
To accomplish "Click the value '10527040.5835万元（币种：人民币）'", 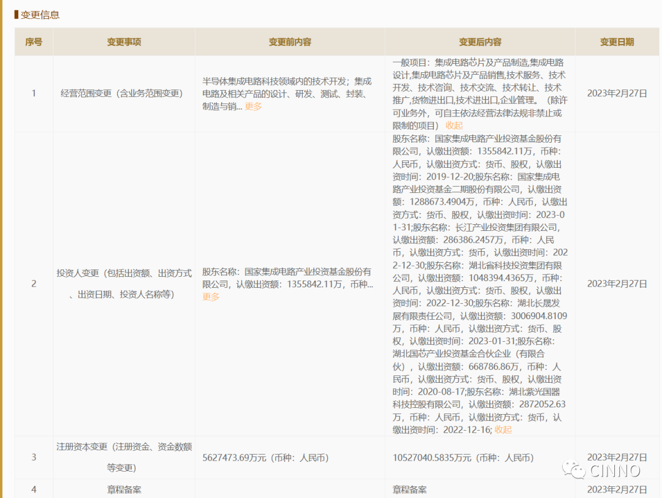I will pyautogui.click(x=463, y=458).
